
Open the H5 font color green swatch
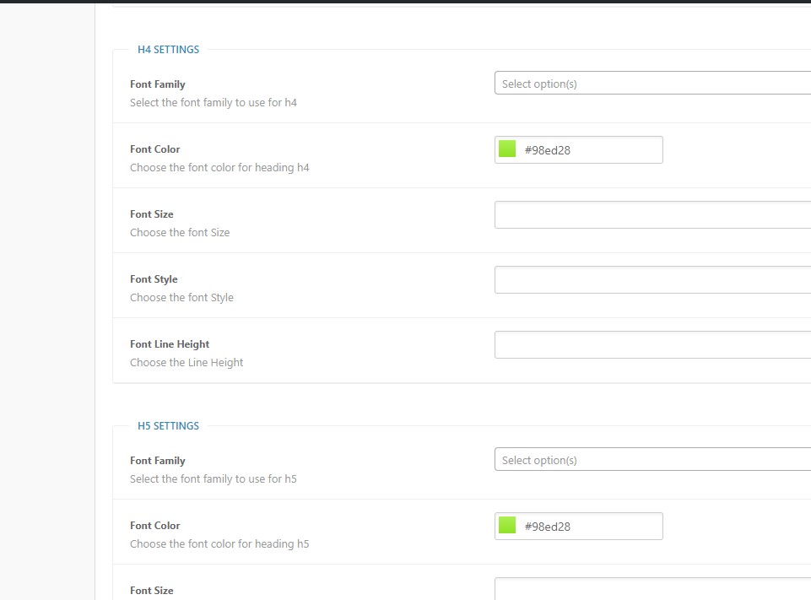[507, 526]
